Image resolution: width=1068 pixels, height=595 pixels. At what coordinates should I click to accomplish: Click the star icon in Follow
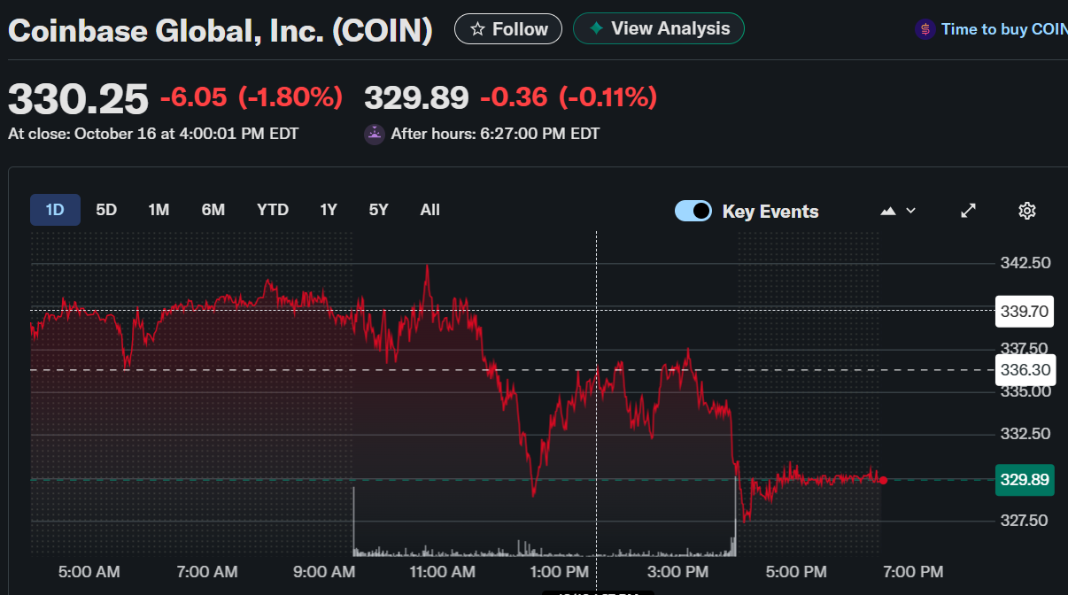[478, 29]
